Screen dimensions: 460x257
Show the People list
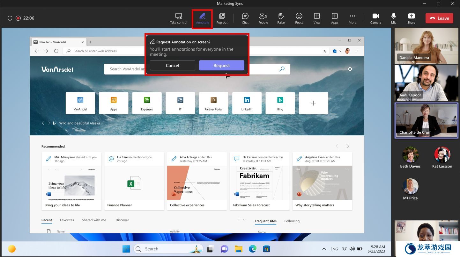click(263, 18)
